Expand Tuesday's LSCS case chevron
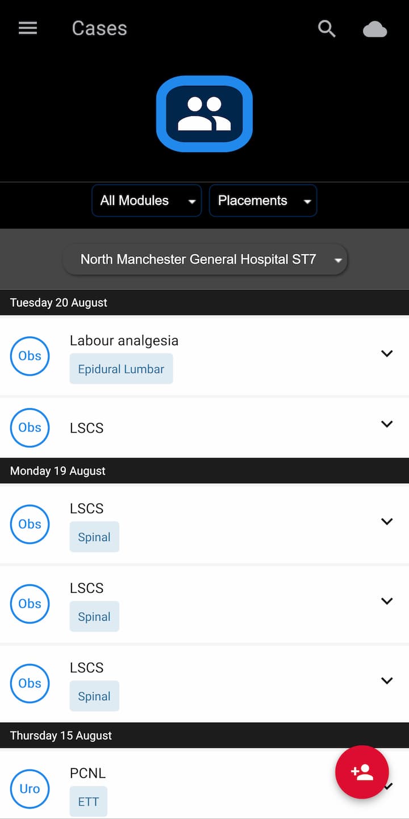 pyautogui.click(x=387, y=424)
